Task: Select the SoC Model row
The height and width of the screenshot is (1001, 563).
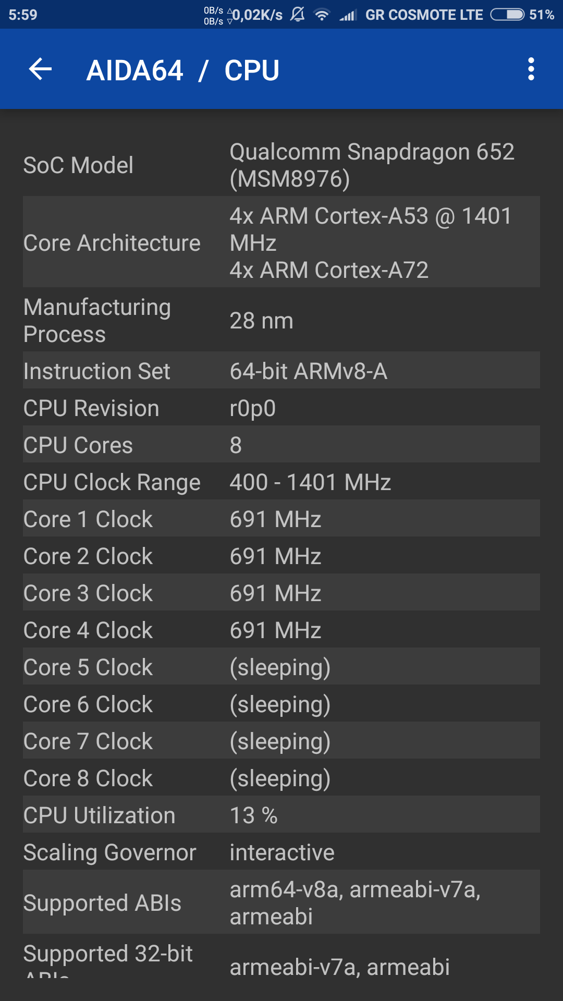Action: point(281,165)
